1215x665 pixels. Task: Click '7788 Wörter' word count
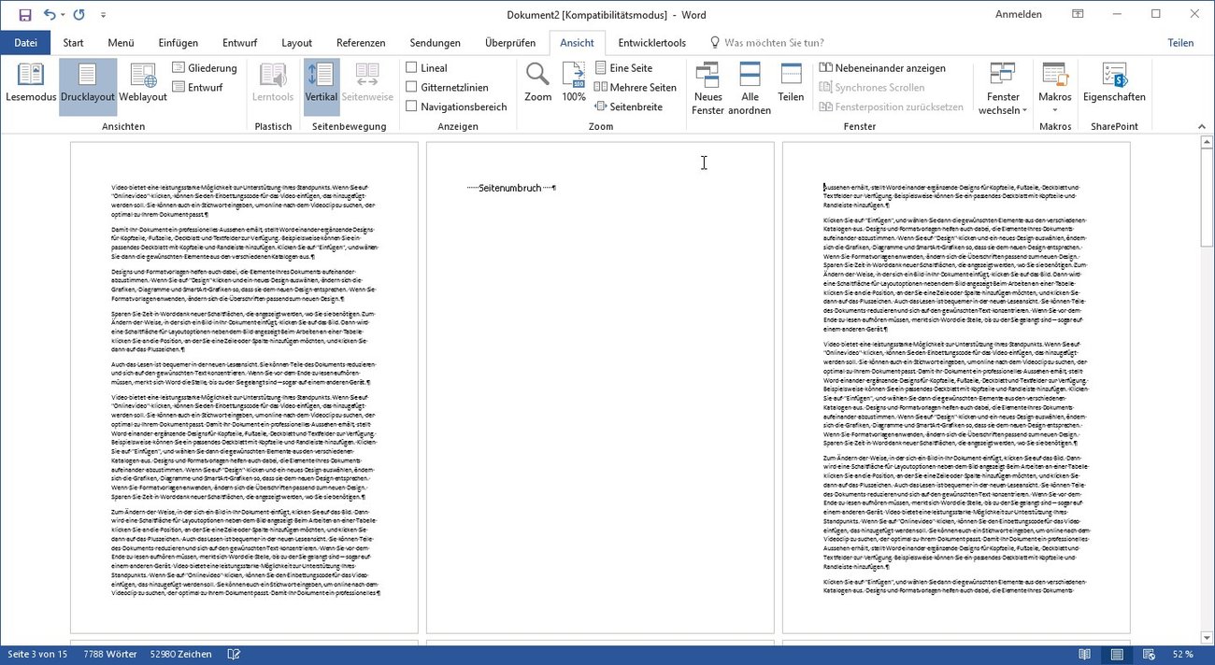[108, 654]
